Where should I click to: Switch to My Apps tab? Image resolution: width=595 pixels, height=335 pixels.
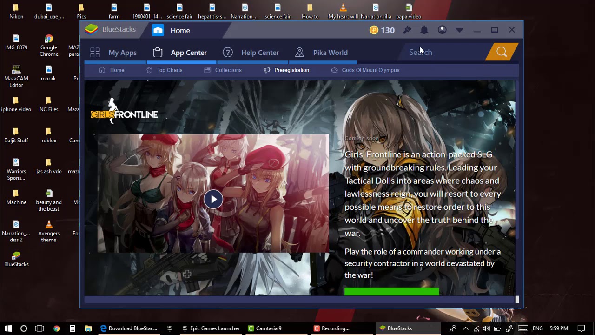(x=113, y=53)
